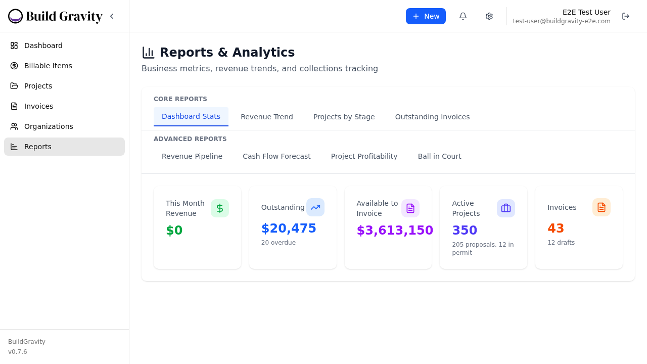Screen dimensions: 647x364
Task: Open the Projects by Stage report
Action: [x=344, y=117]
